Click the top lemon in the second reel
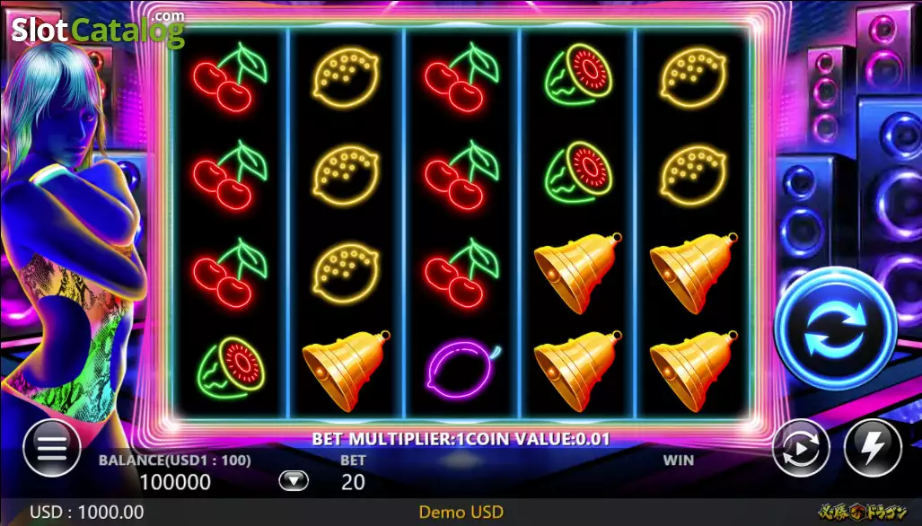Screen dimensions: 922x526 pyautogui.click(x=346, y=77)
